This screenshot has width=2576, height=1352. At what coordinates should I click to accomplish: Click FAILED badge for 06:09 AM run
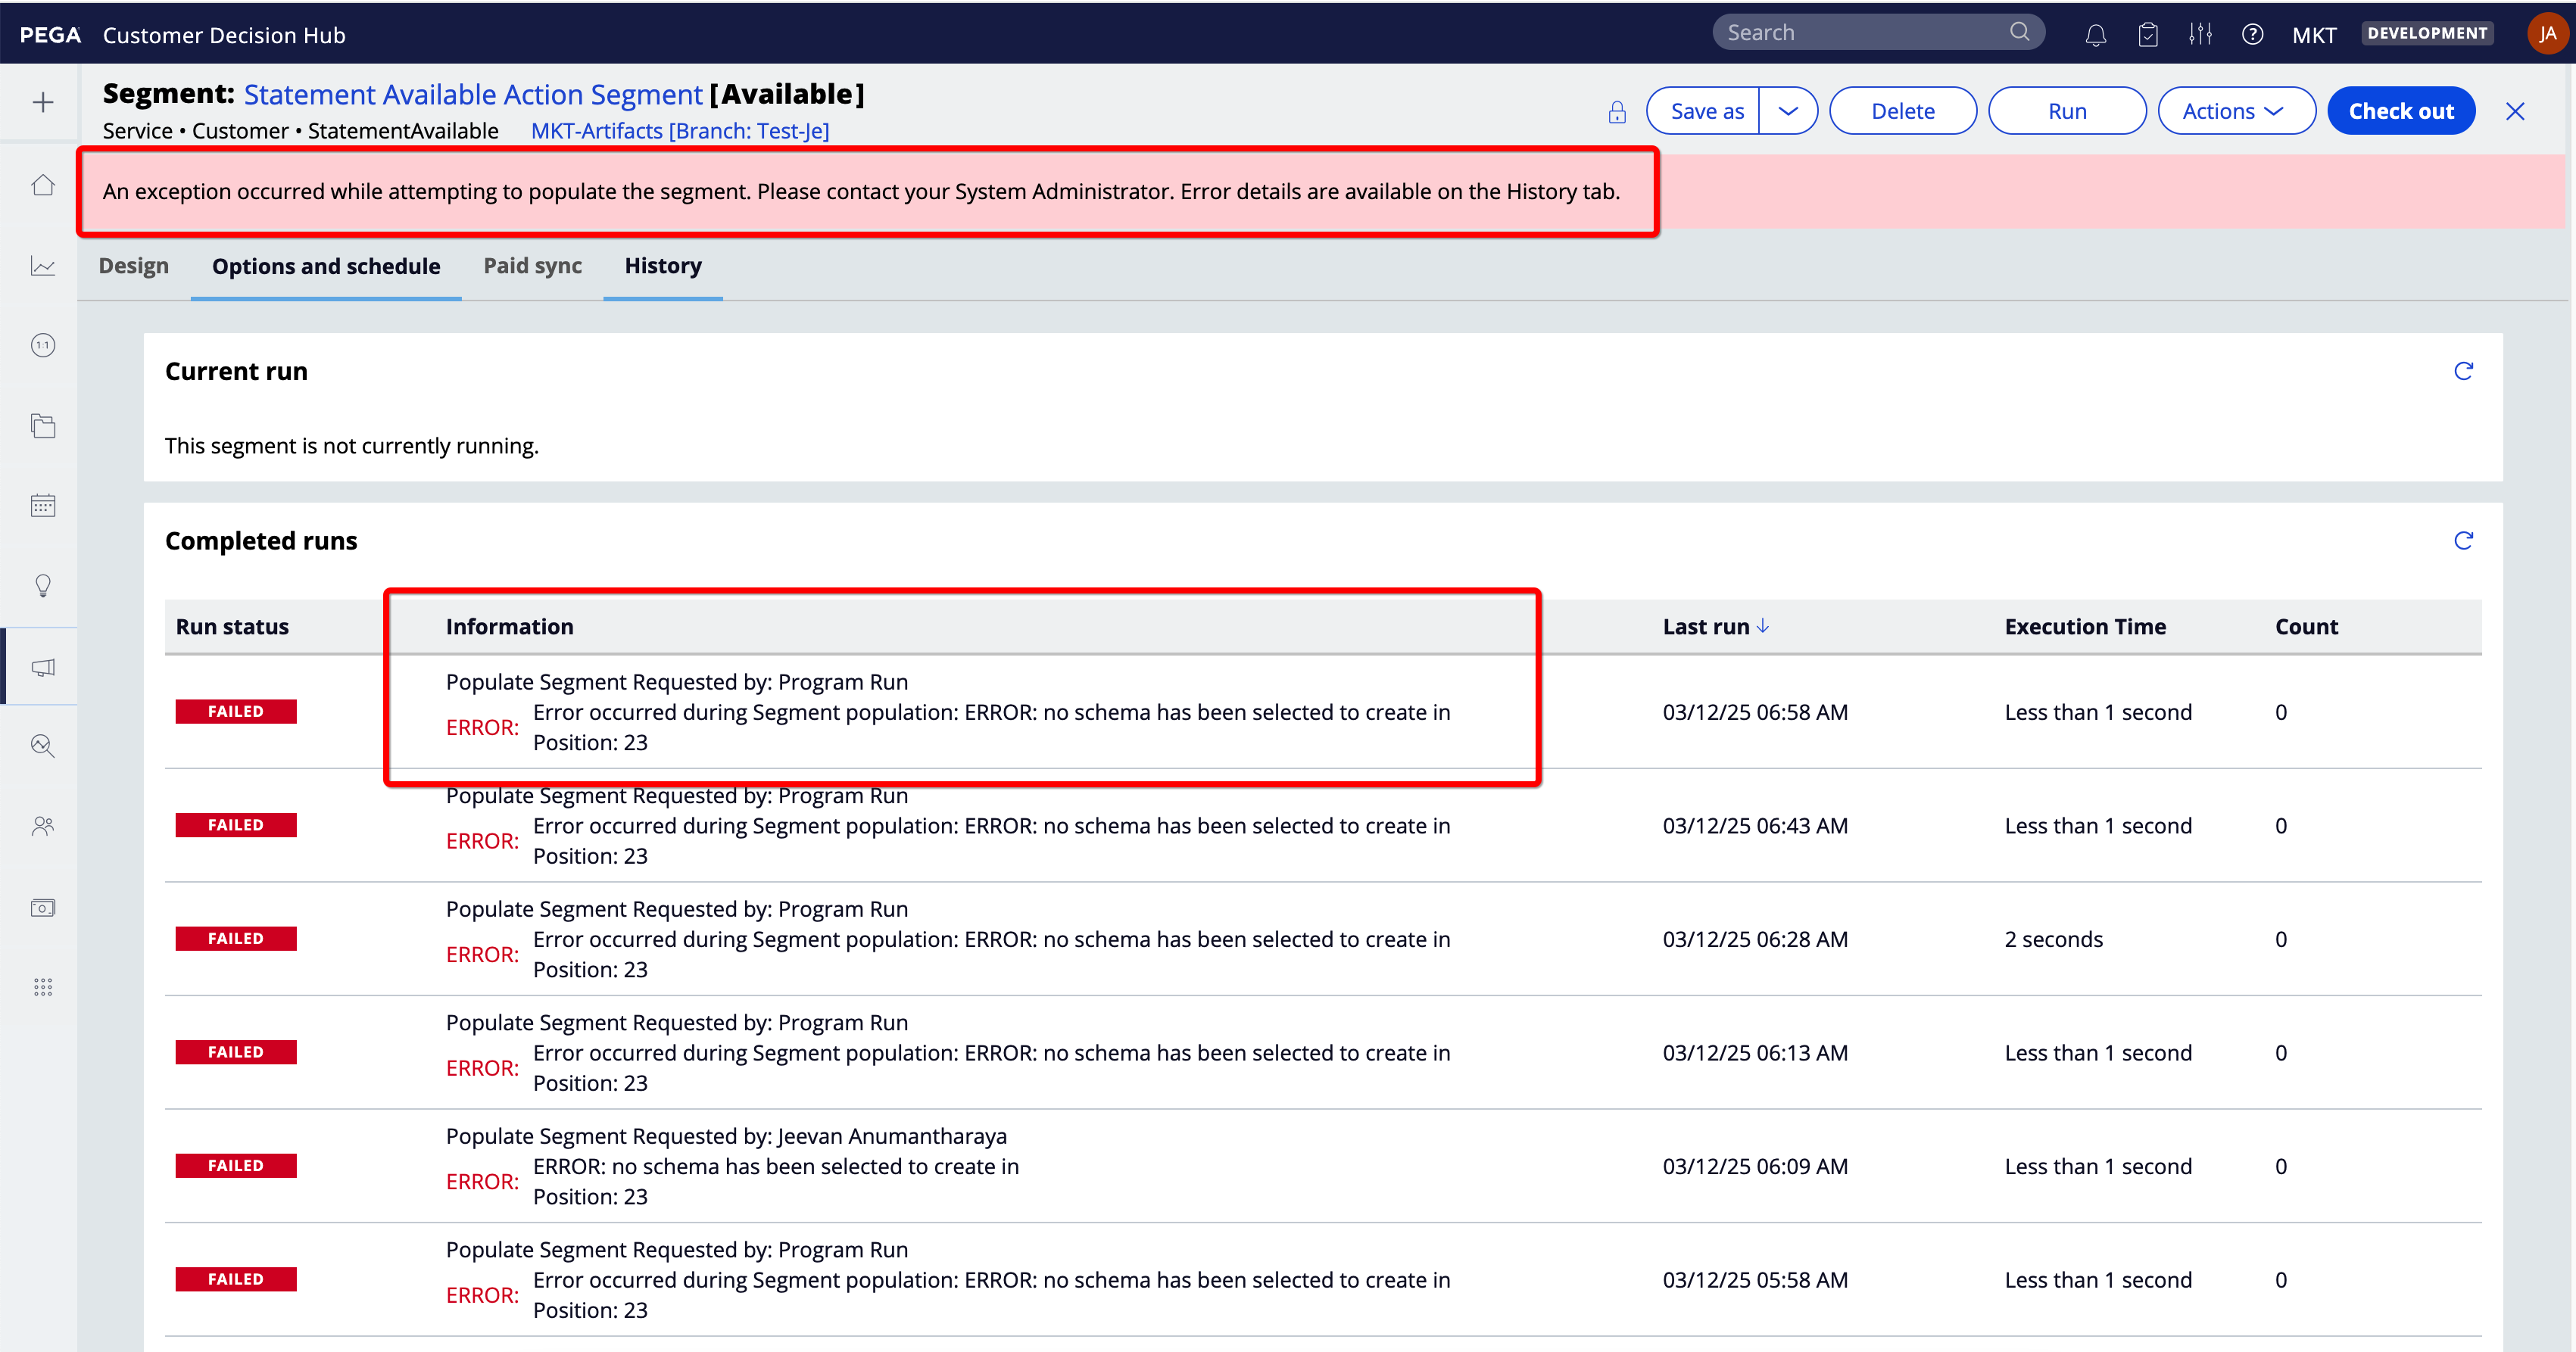236,1166
